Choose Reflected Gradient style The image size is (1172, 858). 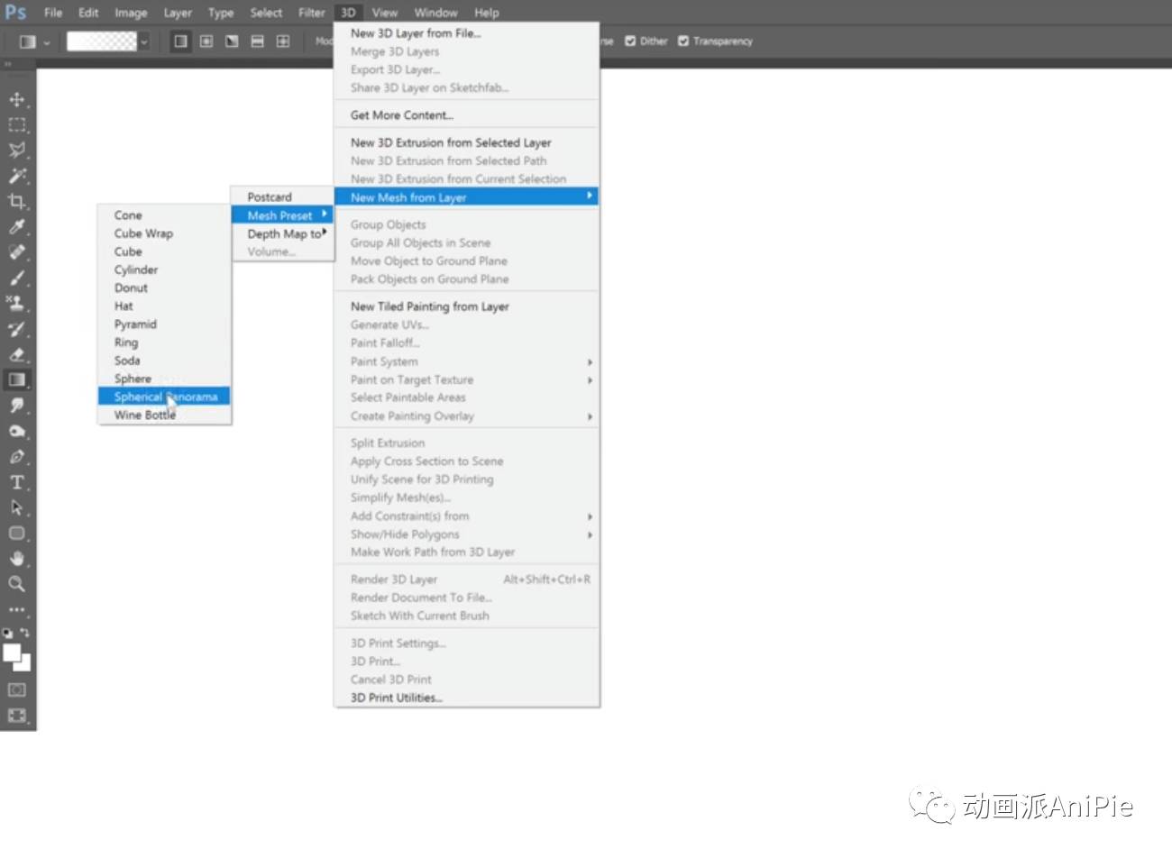click(257, 41)
